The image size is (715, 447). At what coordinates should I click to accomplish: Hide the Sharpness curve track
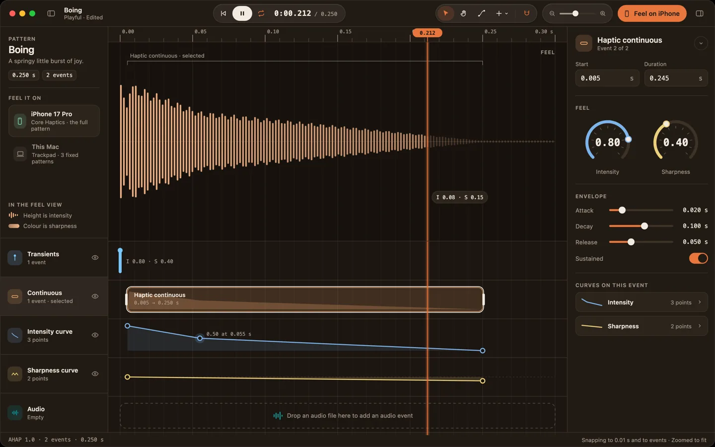95,373
